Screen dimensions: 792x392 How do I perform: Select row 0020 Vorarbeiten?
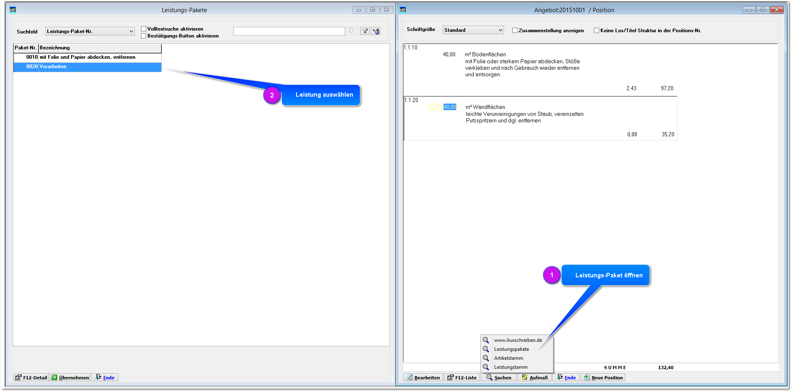87,67
